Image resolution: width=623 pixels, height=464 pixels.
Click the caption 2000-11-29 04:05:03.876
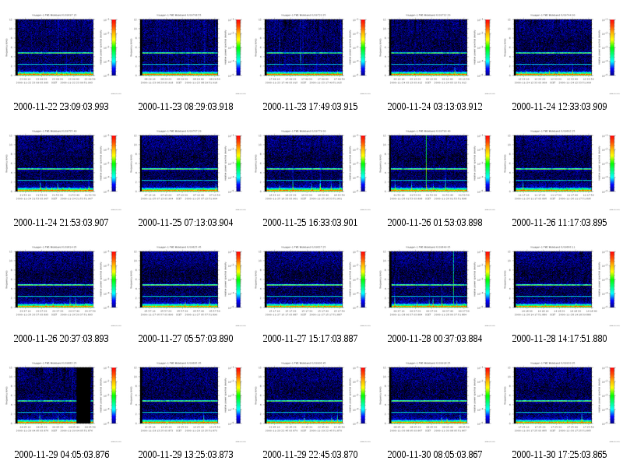pyautogui.click(x=62, y=455)
